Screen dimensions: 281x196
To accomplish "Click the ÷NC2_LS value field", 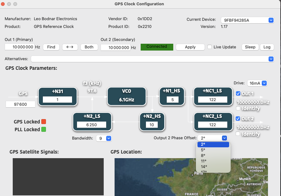I will click(213, 125).
